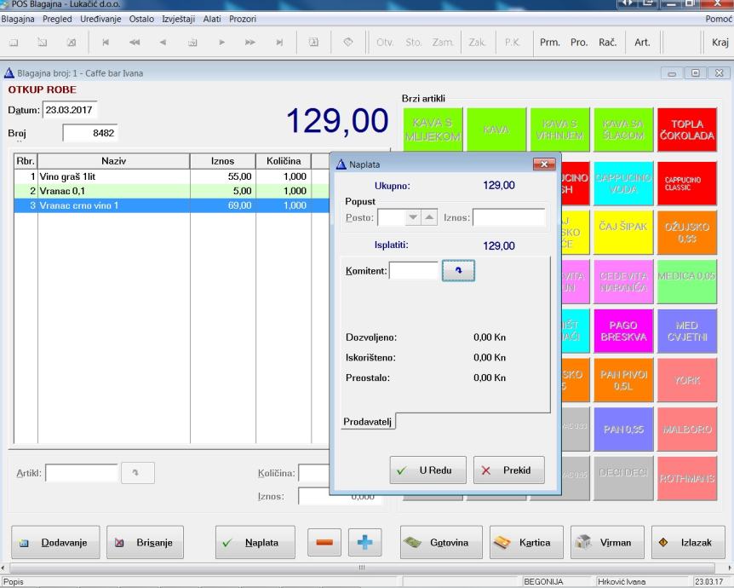734x588 pixels.
Task: Click the Komitent lookup arrow button
Action: coord(458,270)
